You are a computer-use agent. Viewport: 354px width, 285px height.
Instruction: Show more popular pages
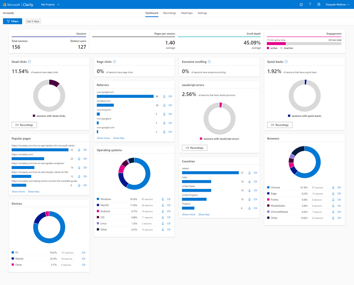click(x=18, y=192)
